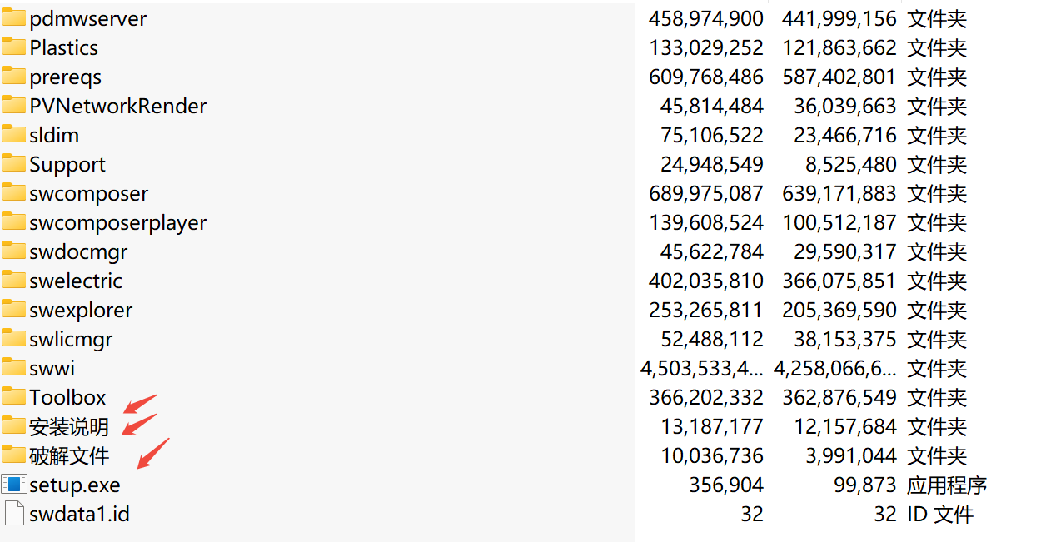This screenshot has width=1051, height=542.
Task: Click the Toolbox folder icon
Action: (x=13, y=396)
